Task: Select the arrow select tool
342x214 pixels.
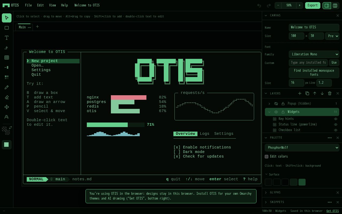Action: [7, 18]
